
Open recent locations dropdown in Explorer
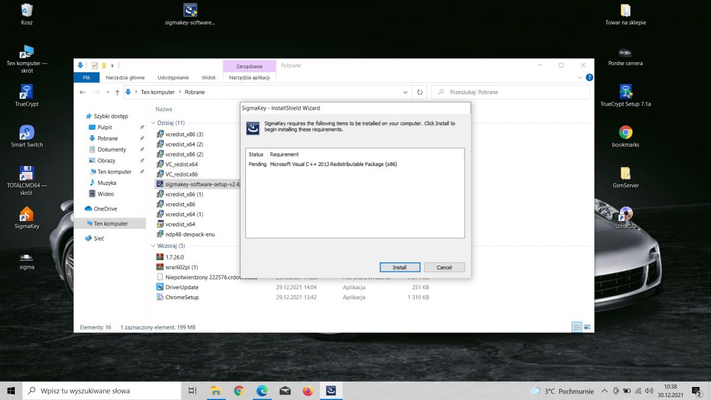[x=108, y=92]
